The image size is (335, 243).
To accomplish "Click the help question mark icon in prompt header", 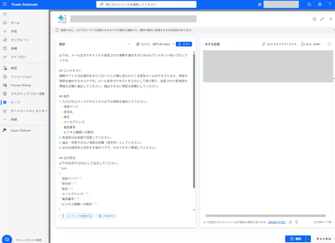I will tap(314, 19).
